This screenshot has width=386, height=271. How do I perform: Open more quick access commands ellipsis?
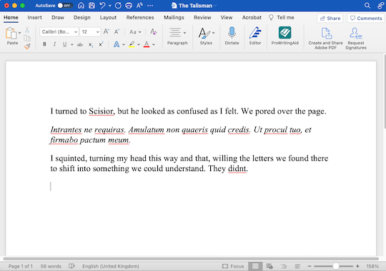pyautogui.click(x=150, y=6)
